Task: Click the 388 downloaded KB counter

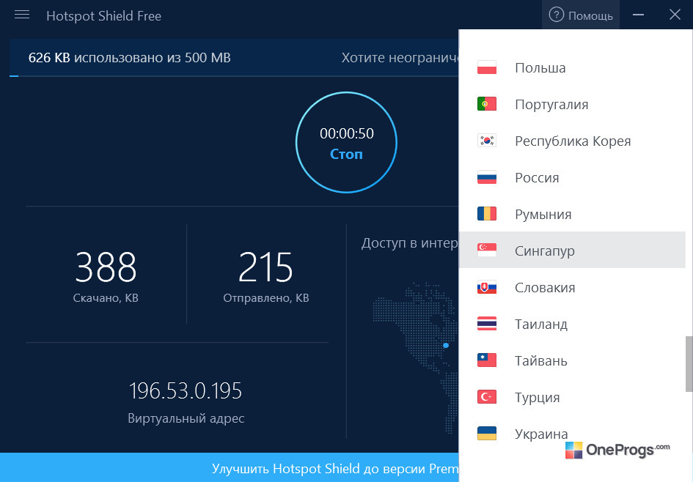Action: click(x=106, y=267)
